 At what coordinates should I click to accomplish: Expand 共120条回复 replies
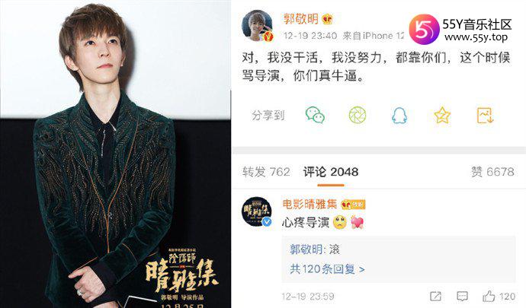(x=327, y=268)
